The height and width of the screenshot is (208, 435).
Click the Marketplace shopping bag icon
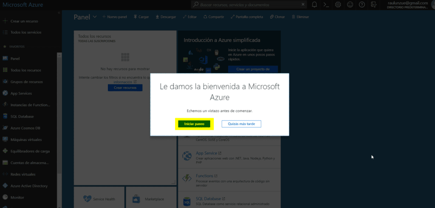coord(136,199)
